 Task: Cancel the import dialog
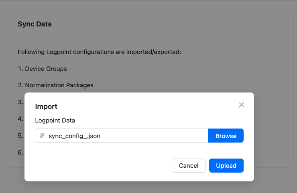coord(188,165)
